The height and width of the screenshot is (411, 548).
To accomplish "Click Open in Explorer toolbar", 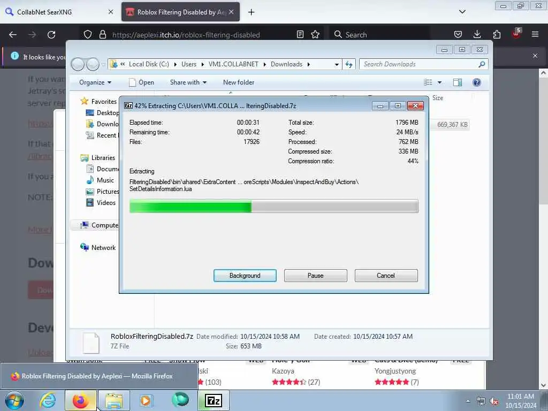I will point(141,82).
